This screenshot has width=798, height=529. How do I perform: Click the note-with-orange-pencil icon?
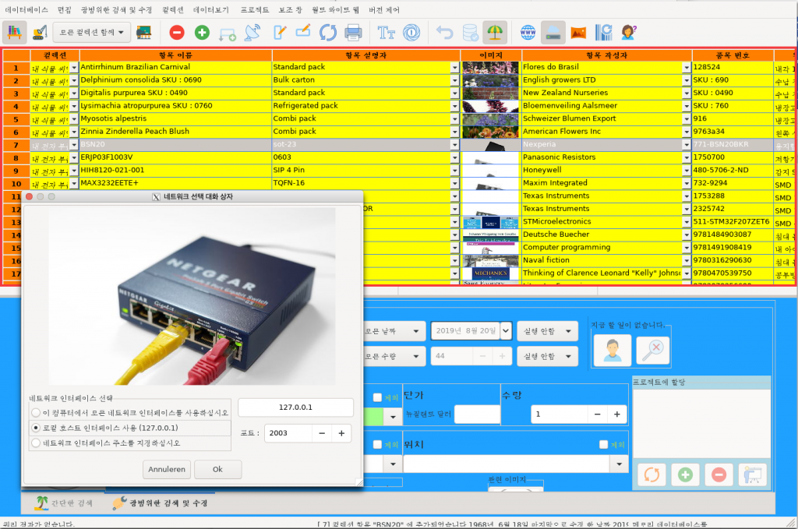coord(303,31)
